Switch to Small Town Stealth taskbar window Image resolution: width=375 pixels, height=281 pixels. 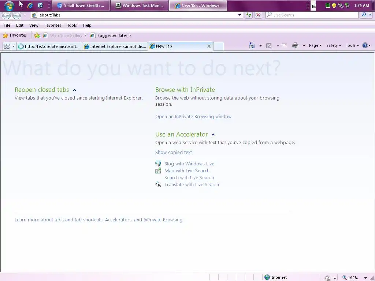pyautogui.click(x=81, y=5)
